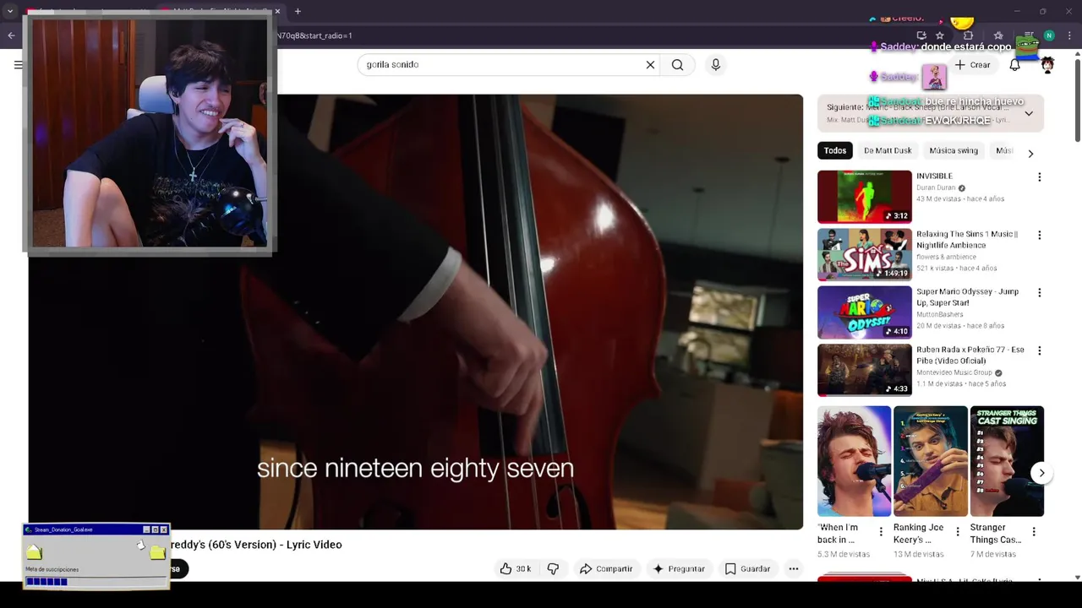The image size is (1082, 608).
Task: Show more filter chips with right arrow
Action: [x=1030, y=153]
